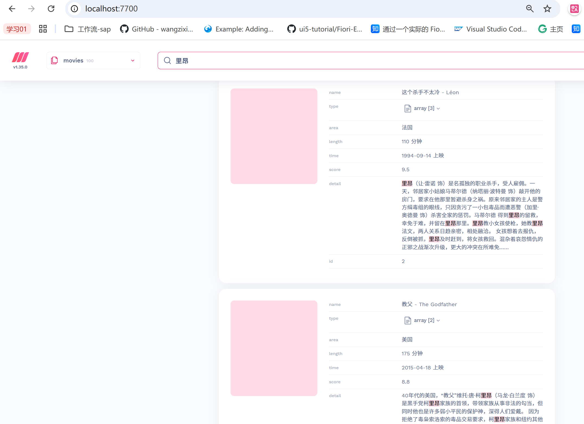Click the apps grid icon
This screenshot has width=584, height=424.
tap(43, 29)
